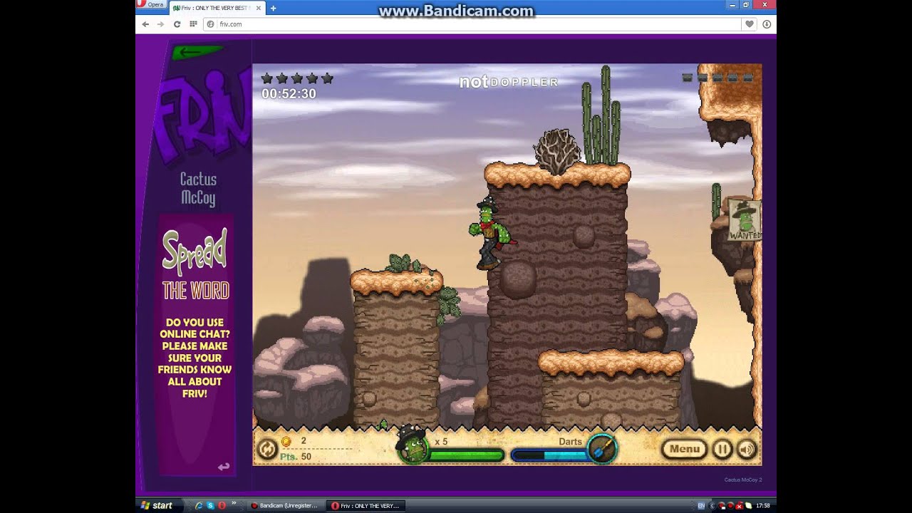Pause the game
Image resolution: width=912 pixels, height=513 pixels.
click(722, 449)
